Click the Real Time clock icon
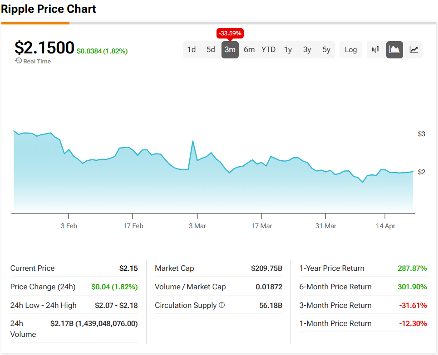Image resolution: width=438 pixels, height=355 pixels. pyautogui.click(x=19, y=61)
